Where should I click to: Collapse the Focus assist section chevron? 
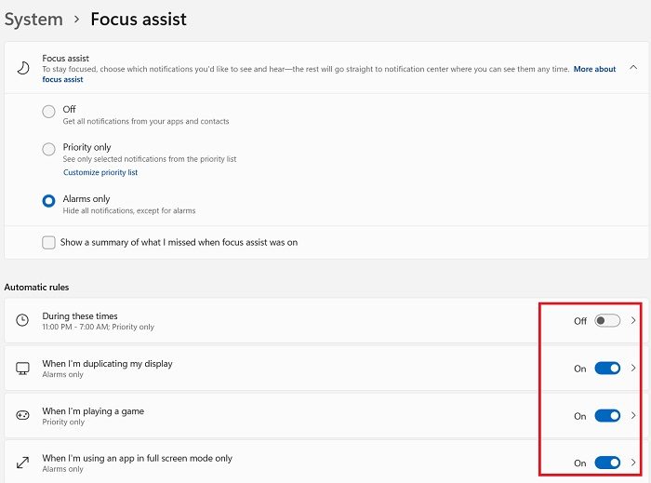click(x=633, y=67)
